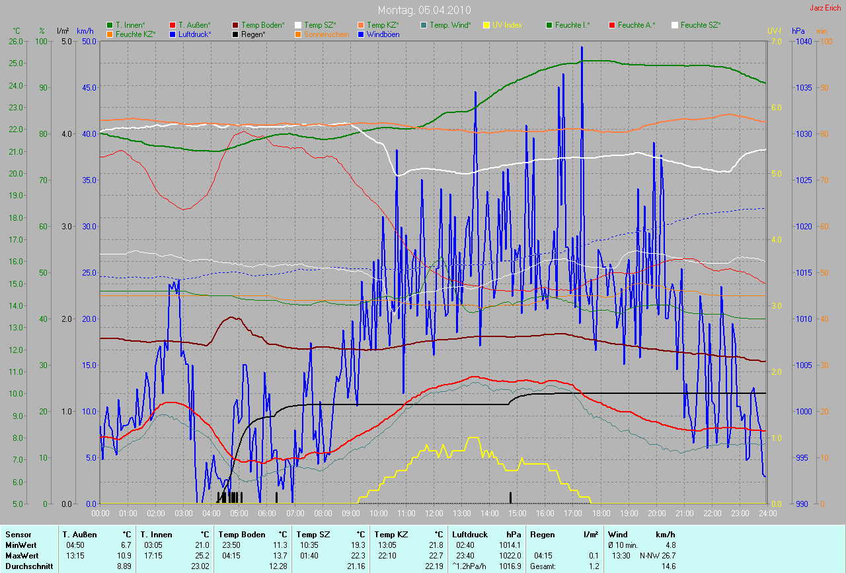Select the Temp. Wind teal legend marker
Image resolution: width=846 pixels, height=573 pixels.
click(x=424, y=25)
